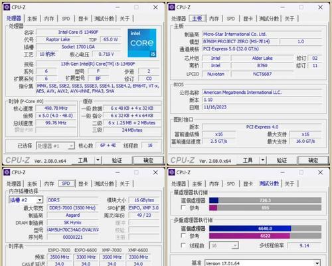Click the CPU-Z icon in benchmark window title bar

click(x=172, y=172)
